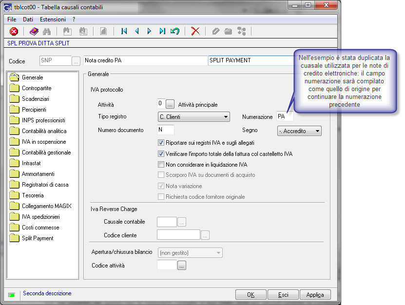Open the Dati menu
The height and width of the screenshot is (305, 405).
pyautogui.click(x=28, y=19)
